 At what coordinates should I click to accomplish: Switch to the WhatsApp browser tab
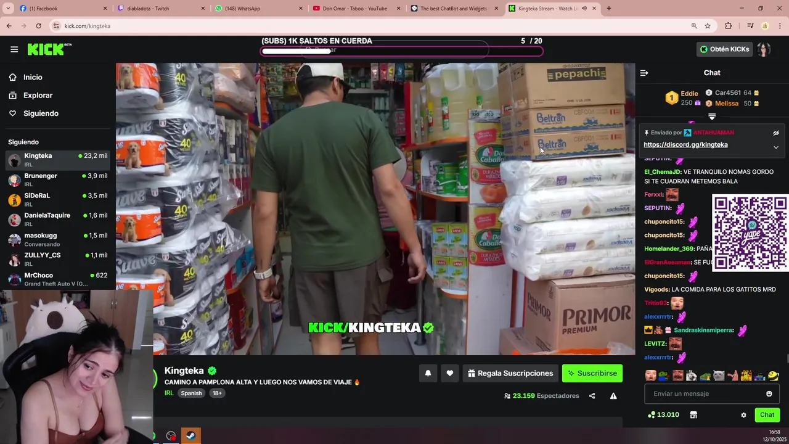[259, 8]
